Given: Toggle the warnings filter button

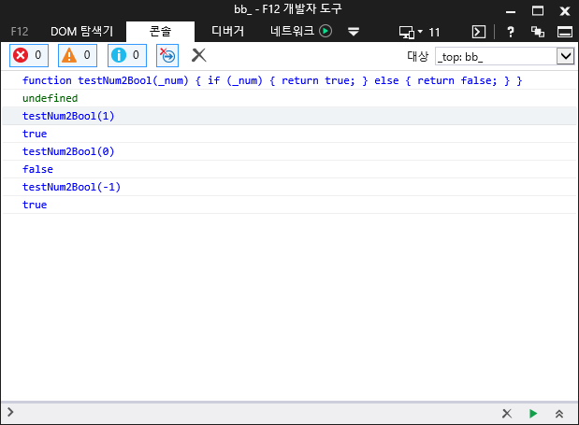Looking at the screenshot, I should click(78, 55).
